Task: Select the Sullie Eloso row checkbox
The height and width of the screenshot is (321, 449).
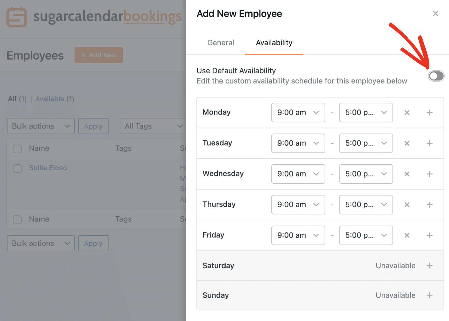Action: pyautogui.click(x=17, y=169)
